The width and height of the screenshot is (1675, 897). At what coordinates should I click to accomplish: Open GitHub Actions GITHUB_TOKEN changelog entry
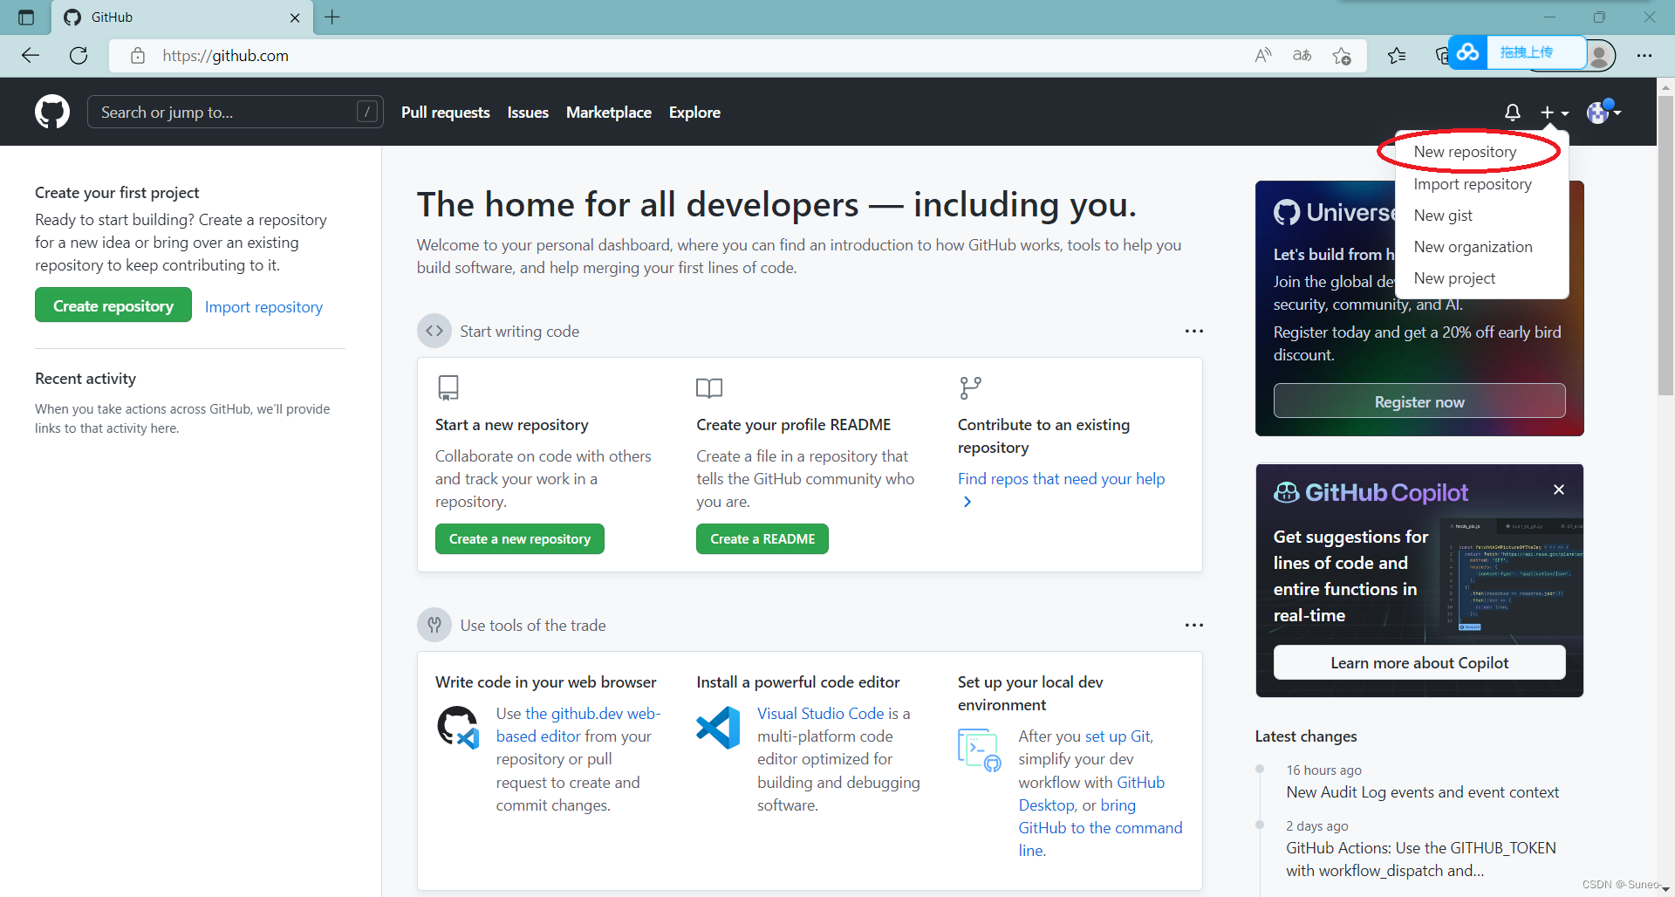1421,859
